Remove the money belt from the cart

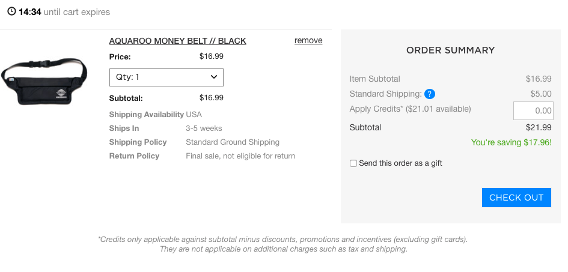[x=308, y=40]
